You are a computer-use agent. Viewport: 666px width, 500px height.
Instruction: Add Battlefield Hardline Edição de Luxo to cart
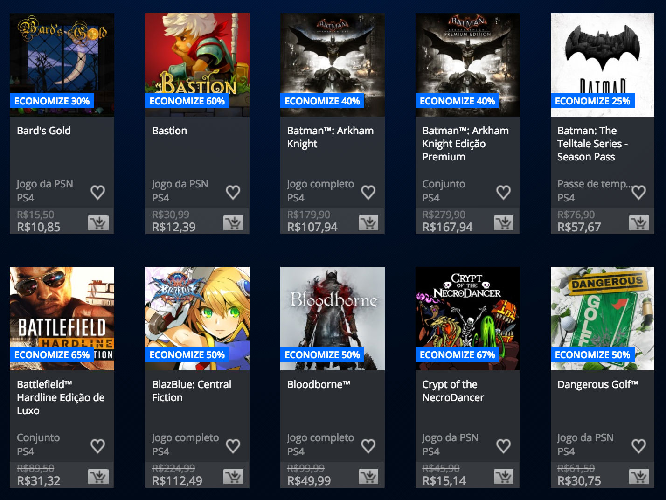[98, 477]
